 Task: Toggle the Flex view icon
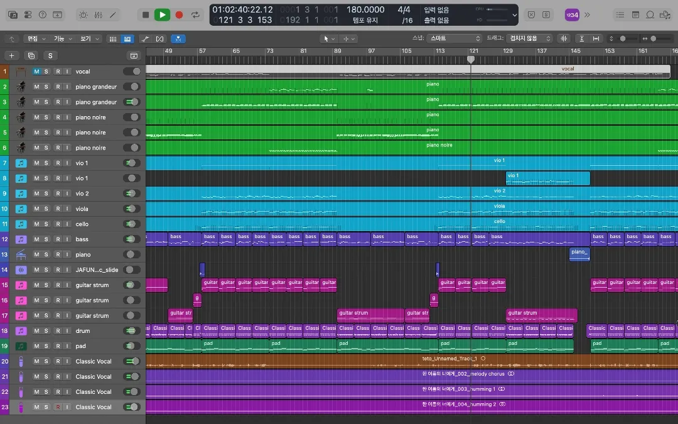coord(159,39)
